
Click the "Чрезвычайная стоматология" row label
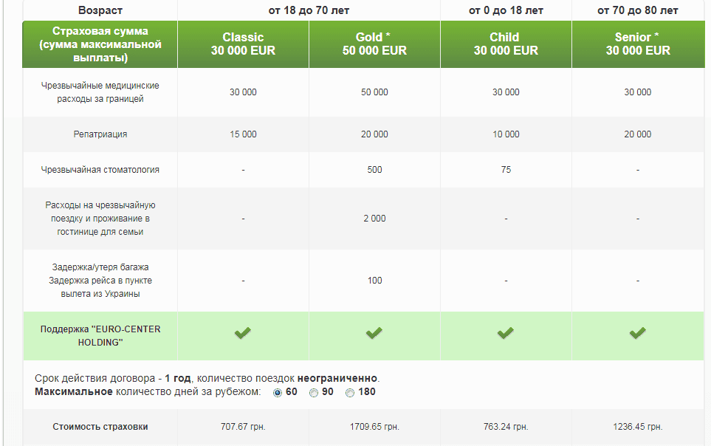coord(100,170)
